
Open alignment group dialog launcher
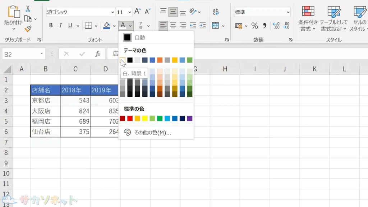(227, 40)
